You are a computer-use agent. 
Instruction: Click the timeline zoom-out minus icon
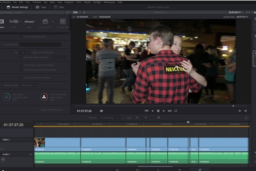tap(137, 118)
